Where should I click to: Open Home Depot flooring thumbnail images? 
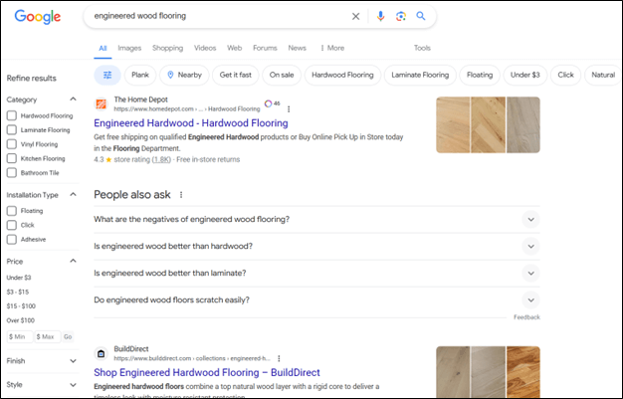pyautogui.click(x=488, y=125)
